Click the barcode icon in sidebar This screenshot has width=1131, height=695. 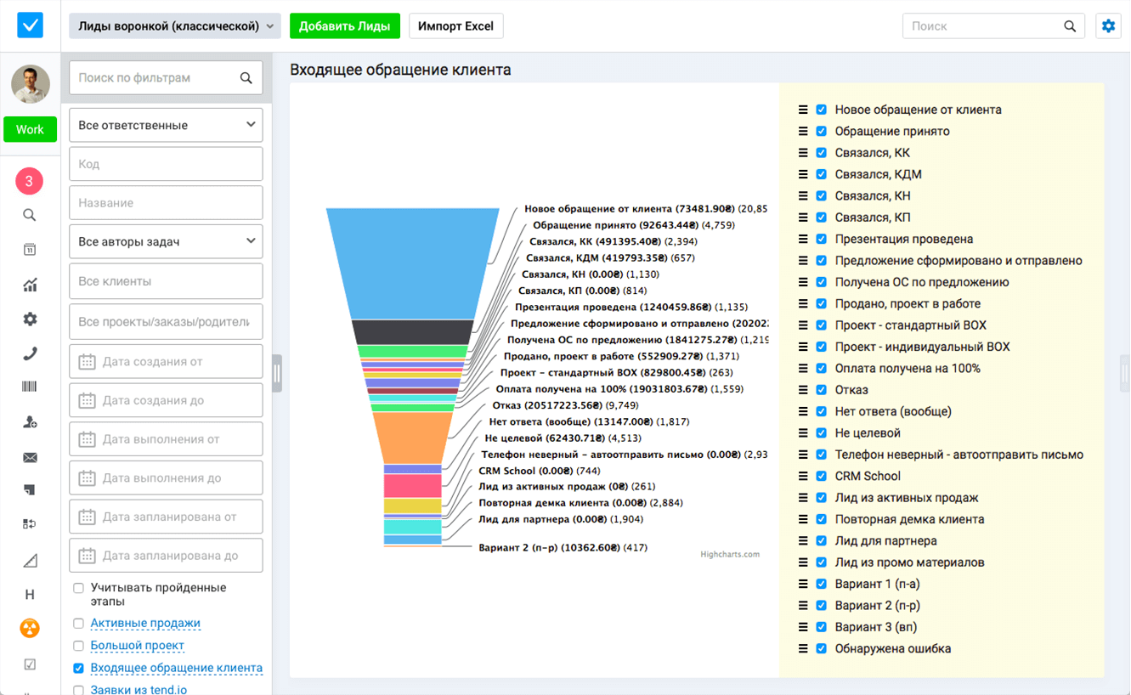point(30,387)
